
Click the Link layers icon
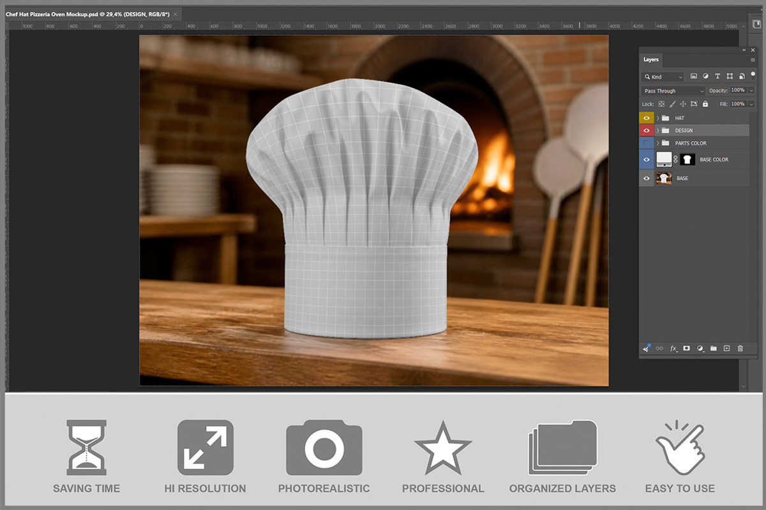(x=659, y=349)
